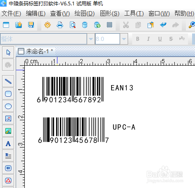This screenshot has width=195, height=188.
Task: Click the app logo in title bar
Action: (3, 3)
